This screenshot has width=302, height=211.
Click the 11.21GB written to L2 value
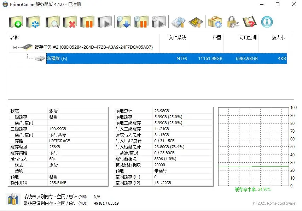point(162,129)
